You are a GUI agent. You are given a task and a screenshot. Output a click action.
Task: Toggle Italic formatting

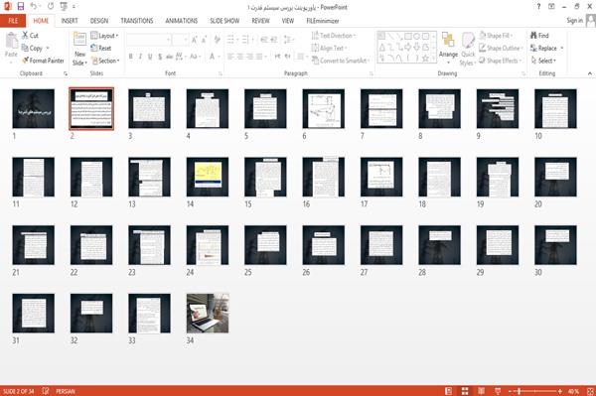click(140, 57)
